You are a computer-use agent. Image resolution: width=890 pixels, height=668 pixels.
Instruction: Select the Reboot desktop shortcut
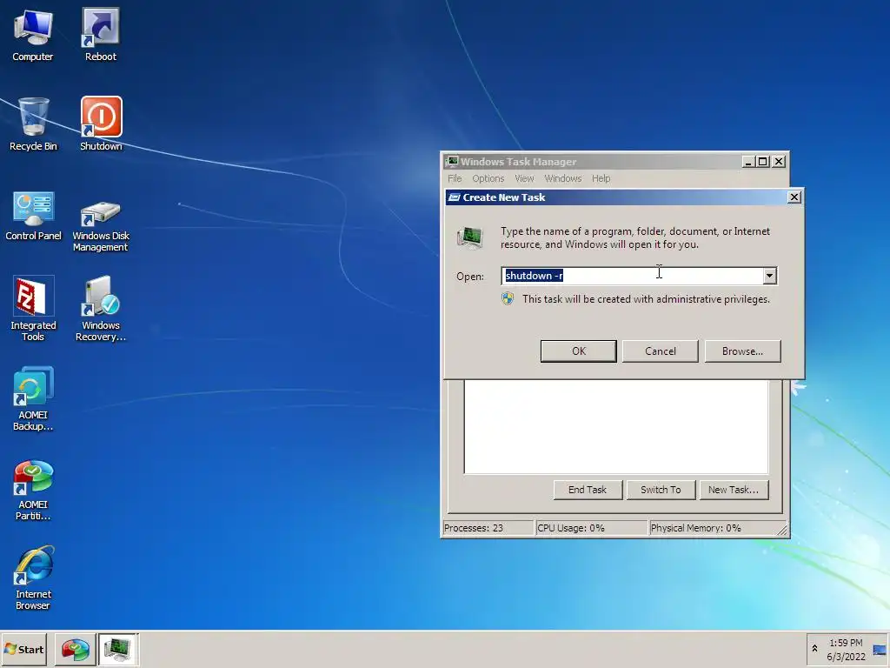pyautogui.click(x=101, y=35)
